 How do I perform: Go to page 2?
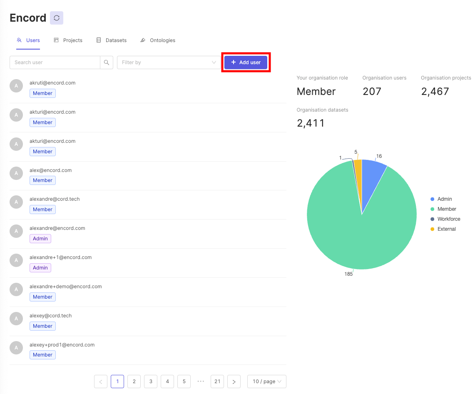(134, 381)
